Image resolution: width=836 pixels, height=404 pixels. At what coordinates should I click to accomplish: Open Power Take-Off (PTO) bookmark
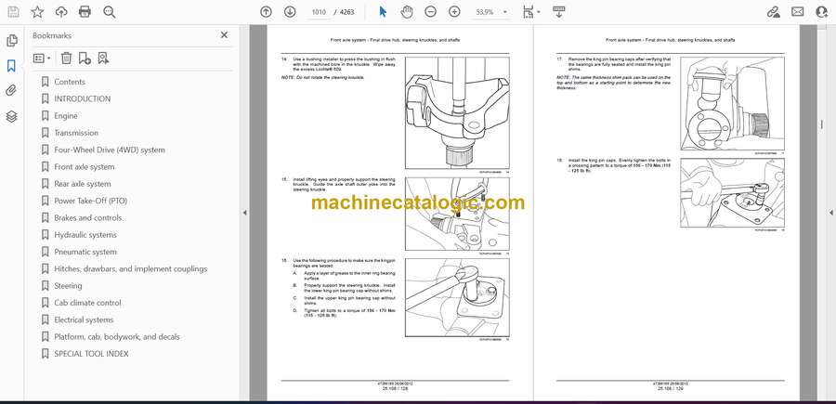pyautogui.click(x=91, y=202)
